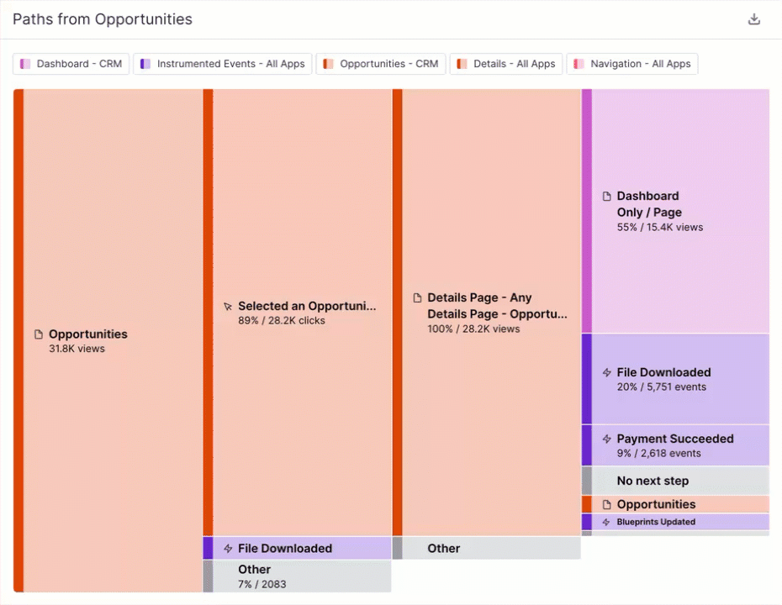Click lightning icon next to Blueprints Updated
This screenshot has width=782, height=605.
[x=606, y=522]
